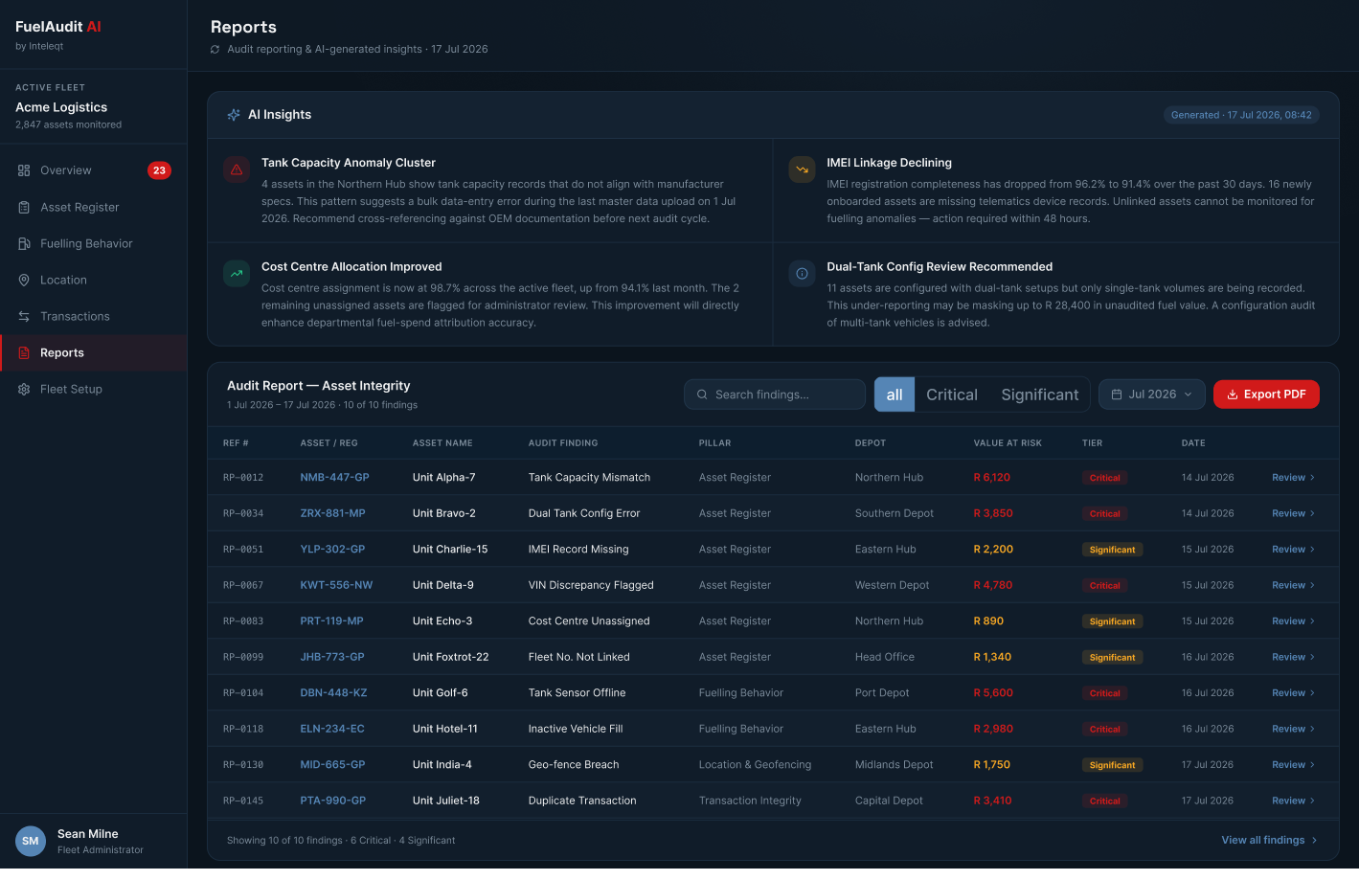
Task: Click the chevron after Review in RP-0145 row
Action: pyautogui.click(x=1312, y=801)
